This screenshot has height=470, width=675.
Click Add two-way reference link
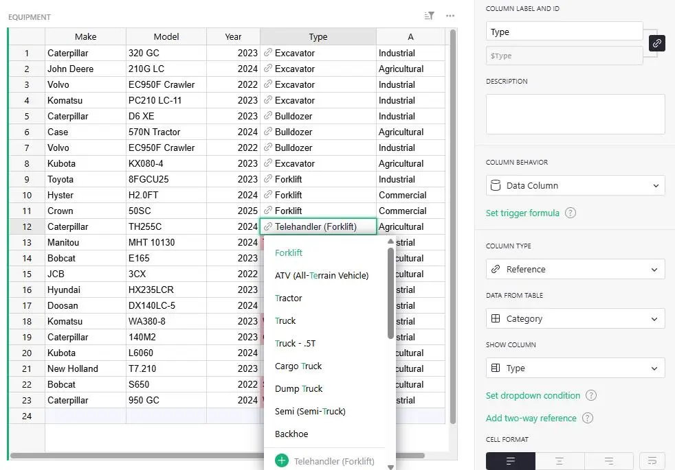point(531,418)
